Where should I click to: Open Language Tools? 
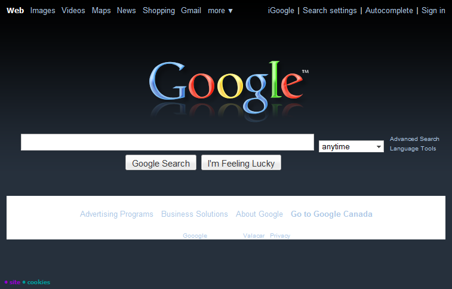point(413,149)
